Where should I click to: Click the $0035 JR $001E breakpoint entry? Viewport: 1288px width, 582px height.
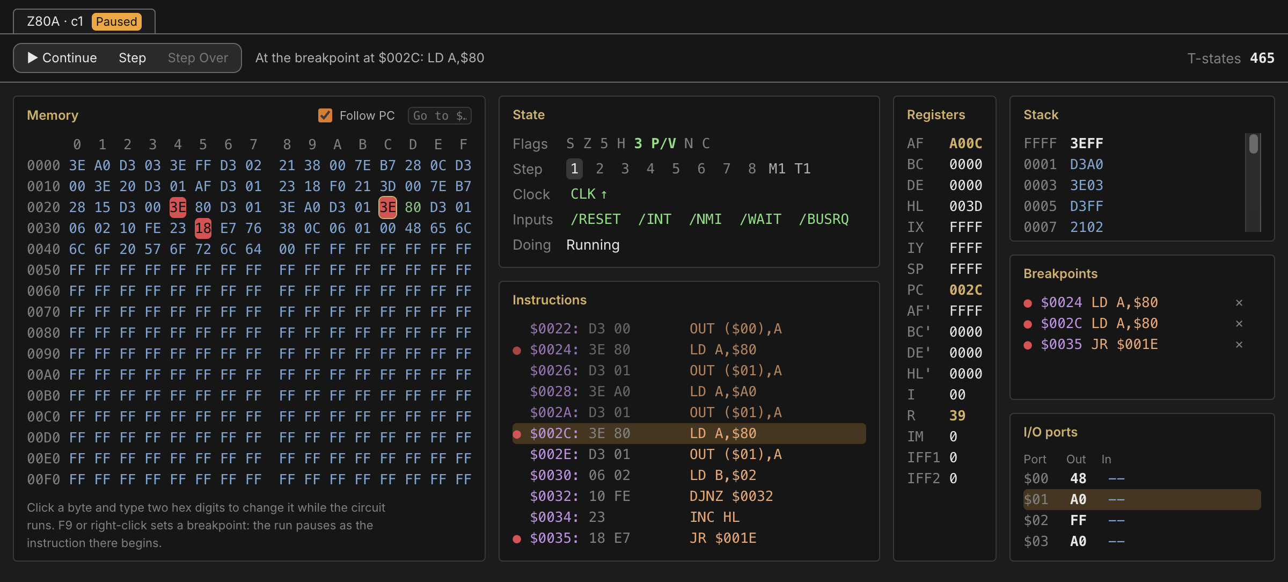tap(1099, 344)
